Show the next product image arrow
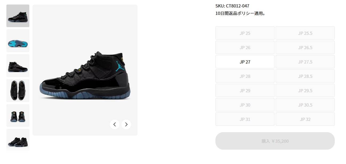The height and width of the screenshot is (164, 346). [x=126, y=124]
